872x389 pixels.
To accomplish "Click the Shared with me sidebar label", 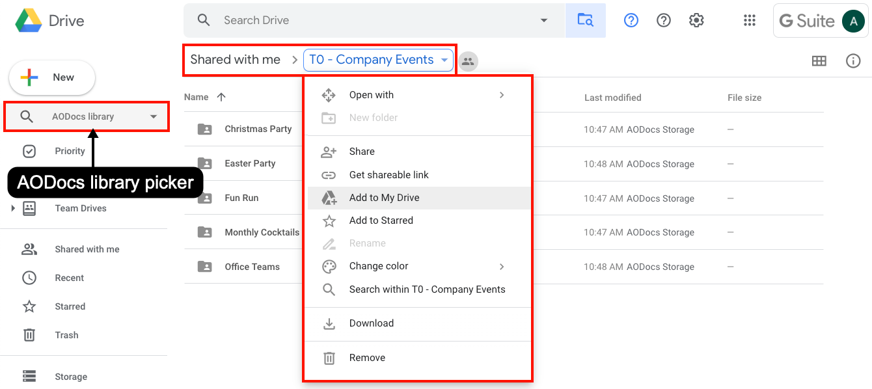I will [x=87, y=249].
